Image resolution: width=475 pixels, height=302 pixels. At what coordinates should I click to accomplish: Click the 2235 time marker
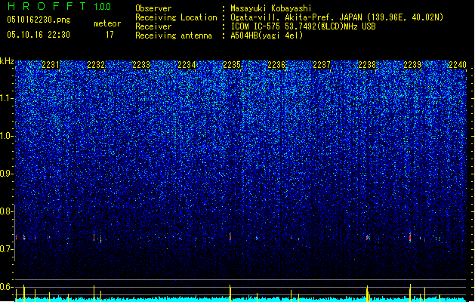click(x=231, y=64)
